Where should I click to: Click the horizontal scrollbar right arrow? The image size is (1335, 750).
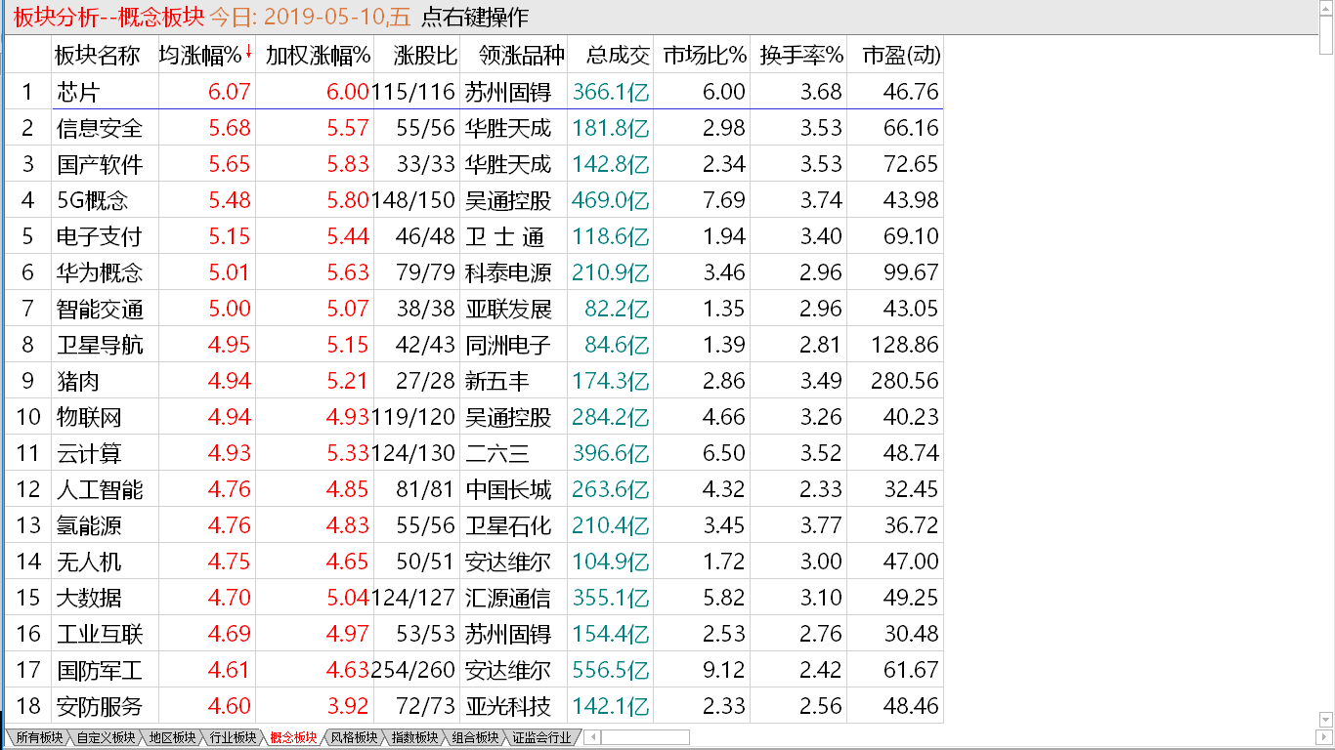1325,737
